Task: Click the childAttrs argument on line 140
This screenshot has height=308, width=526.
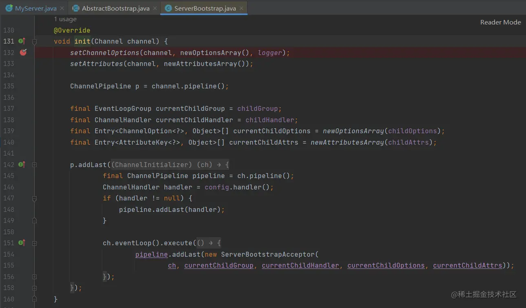Action: [409, 142]
